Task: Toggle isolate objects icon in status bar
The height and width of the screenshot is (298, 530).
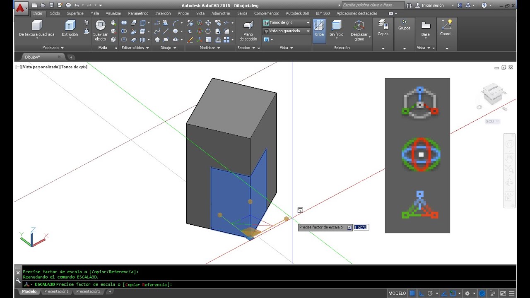Action: coord(491,293)
